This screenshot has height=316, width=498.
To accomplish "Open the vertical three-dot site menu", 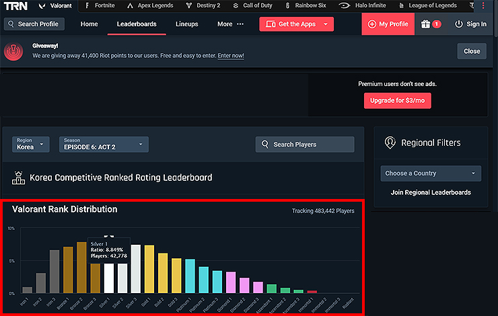I will (483, 5).
